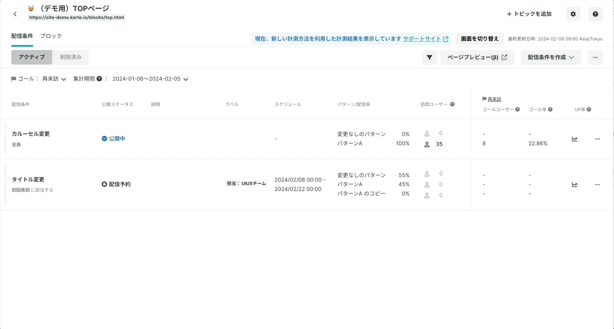Screen dimensions: 614x329
Task: Click the 初回来訪 に該当する segment text
Action: (33, 190)
